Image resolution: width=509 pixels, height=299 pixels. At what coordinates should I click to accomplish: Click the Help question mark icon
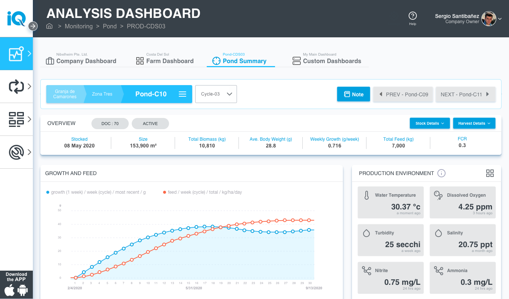coord(412,16)
